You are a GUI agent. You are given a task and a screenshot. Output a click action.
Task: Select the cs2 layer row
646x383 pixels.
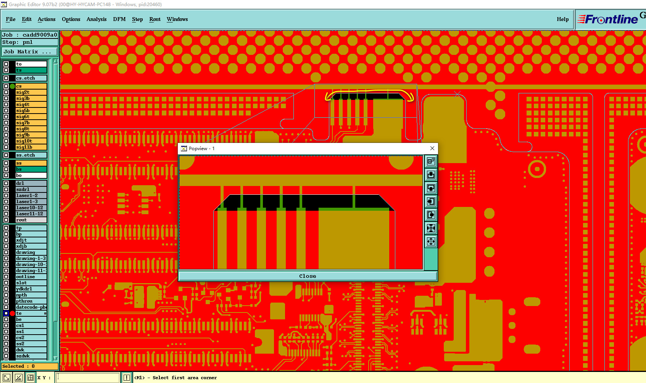click(x=31, y=338)
